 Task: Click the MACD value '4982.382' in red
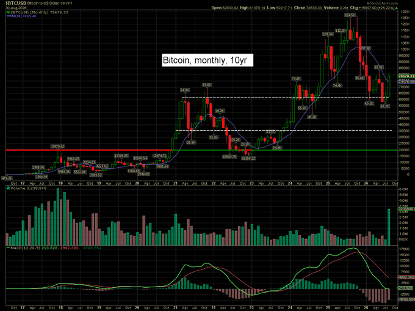coord(70,248)
